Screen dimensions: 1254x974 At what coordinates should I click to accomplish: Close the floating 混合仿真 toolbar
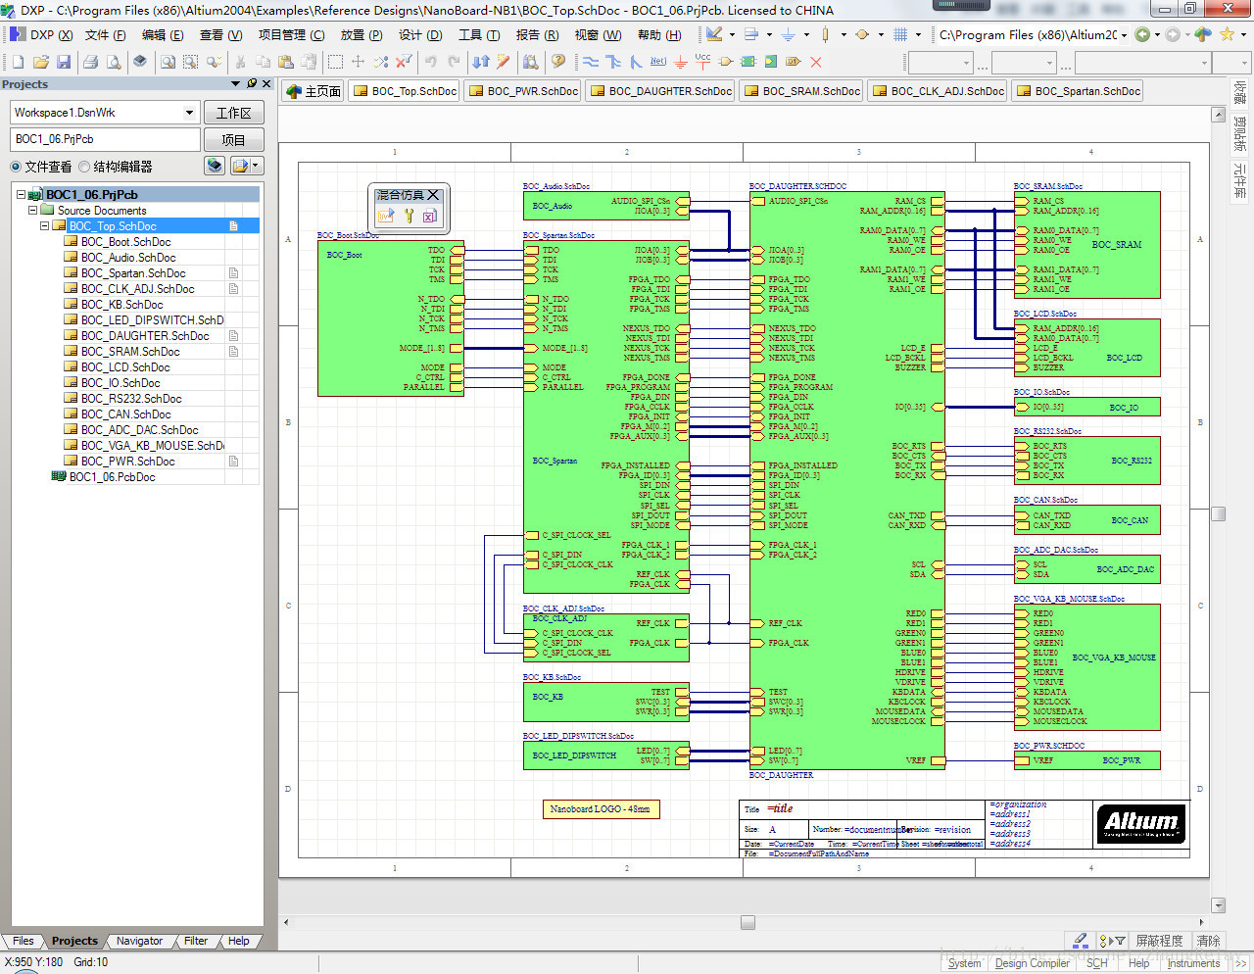click(433, 195)
